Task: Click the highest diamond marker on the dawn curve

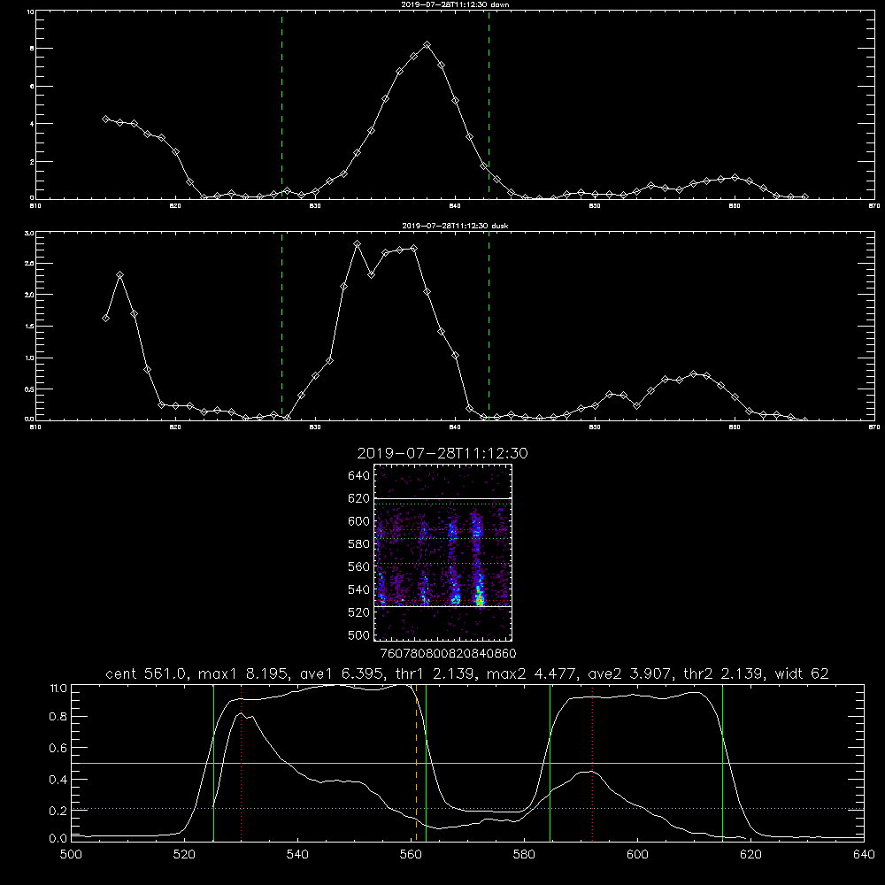Action: (x=427, y=44)
